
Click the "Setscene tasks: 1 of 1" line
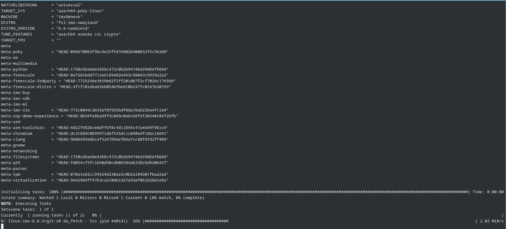(27, 209)
